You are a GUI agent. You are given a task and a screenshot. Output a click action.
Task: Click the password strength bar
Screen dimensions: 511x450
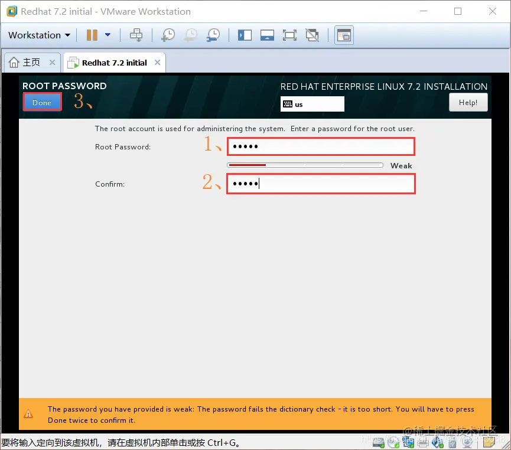[305, 165]
